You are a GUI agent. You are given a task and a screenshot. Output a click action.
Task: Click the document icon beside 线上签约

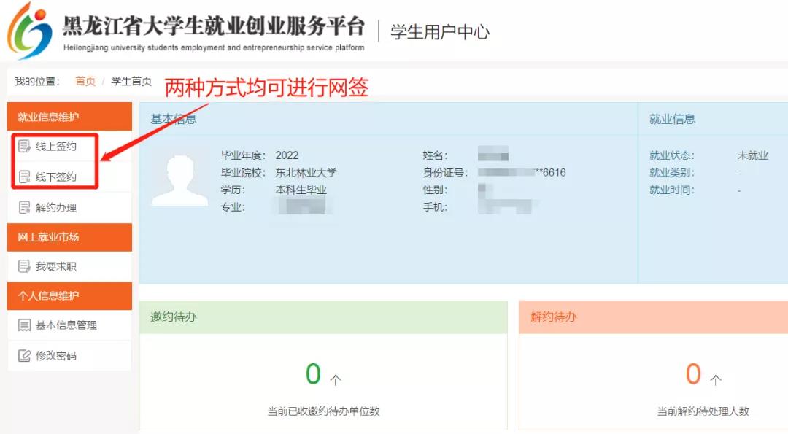[x=25, y=147]
